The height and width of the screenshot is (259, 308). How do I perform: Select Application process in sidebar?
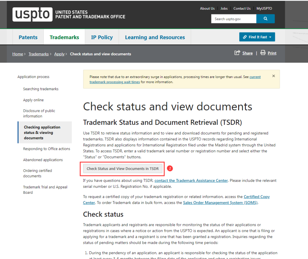(33, 77)
